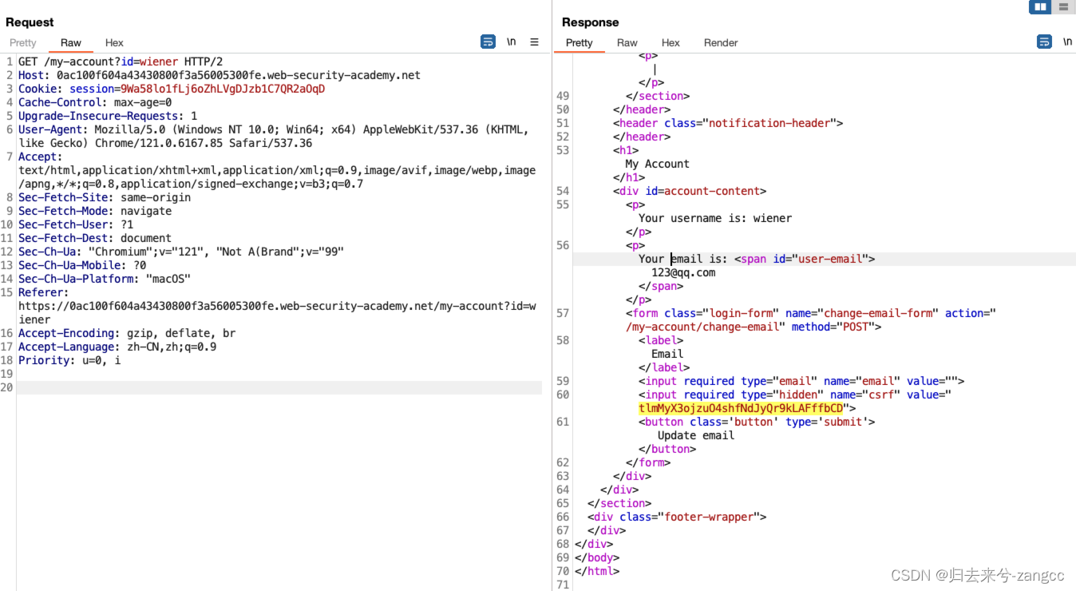This screenshot has height=591, width=1076.
Task: Click the email value 123@qq.com in Response
Action: pyautogui.click(x=683, y=272)
